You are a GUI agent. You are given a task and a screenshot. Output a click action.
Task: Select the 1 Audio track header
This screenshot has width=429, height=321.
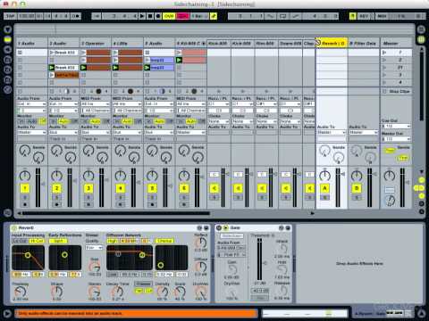tap(31, 44)
